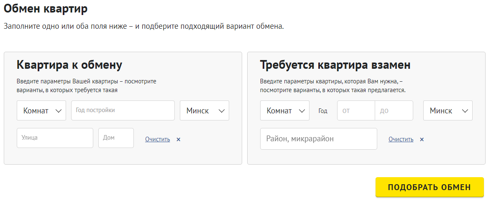Viewport: 491px width, 203px height.
Task: Click Очистить link in Квартира к обмену
Action: click(x=158, y=139)
